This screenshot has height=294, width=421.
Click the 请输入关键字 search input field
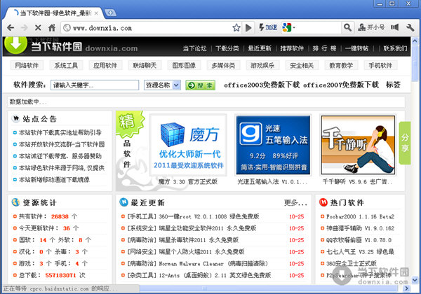click(95, 85)
